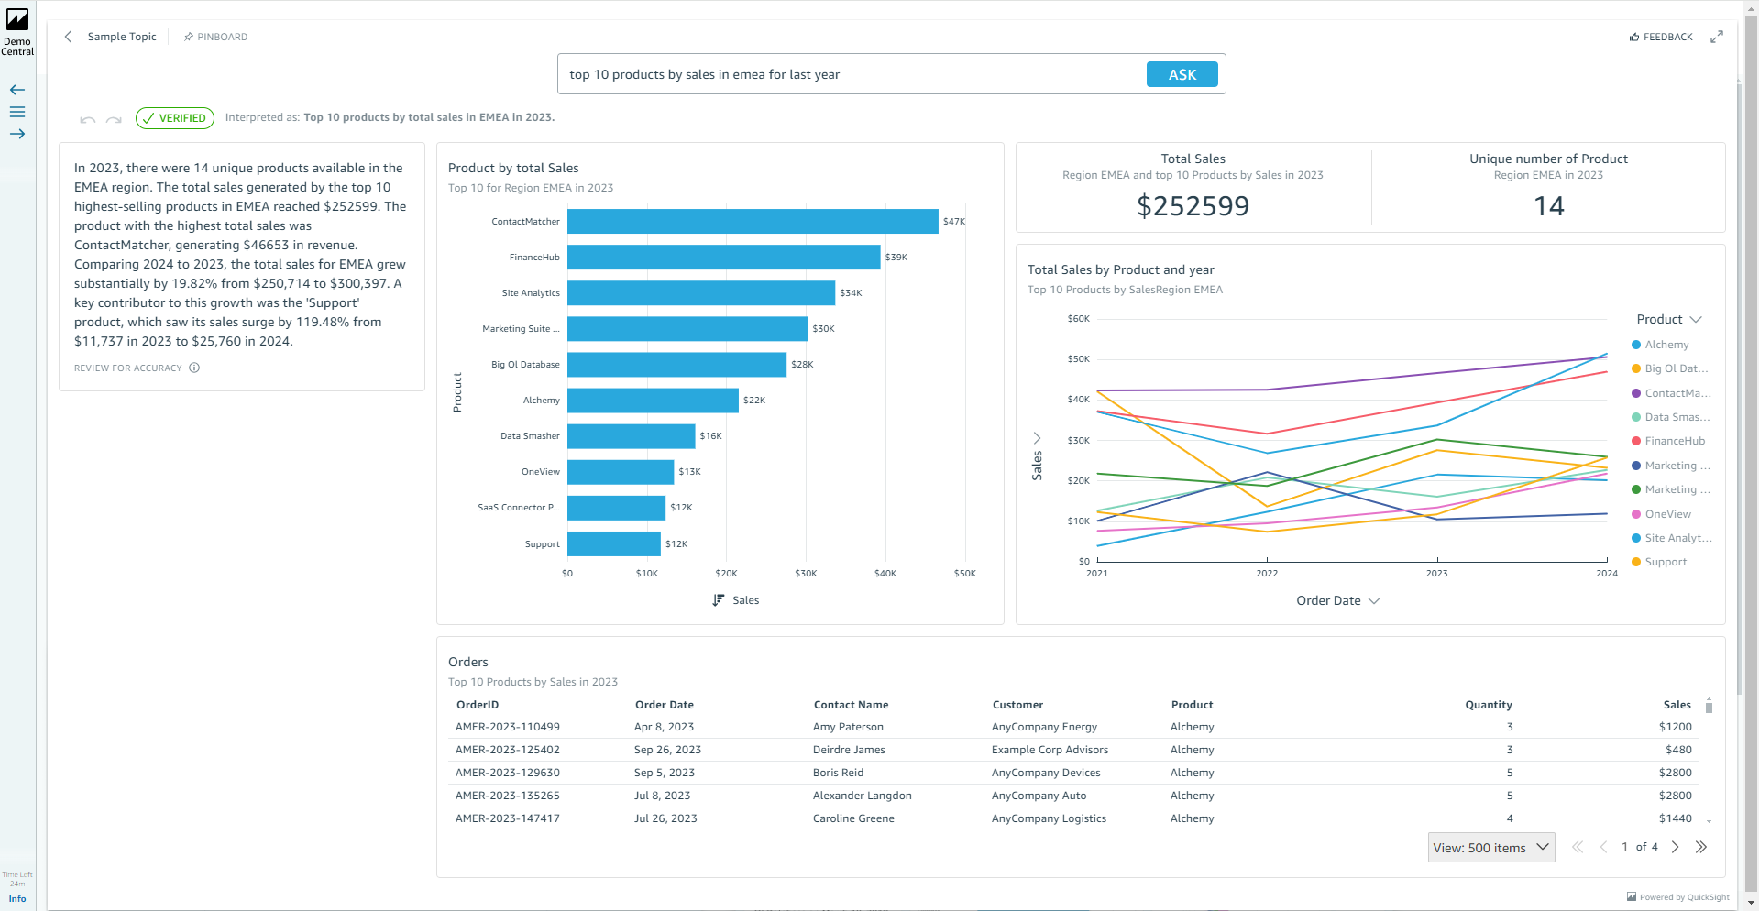The image size is (1759, 911).
Task: Click the forward arrow sidebar icon
Action: [x=16, y=133]
